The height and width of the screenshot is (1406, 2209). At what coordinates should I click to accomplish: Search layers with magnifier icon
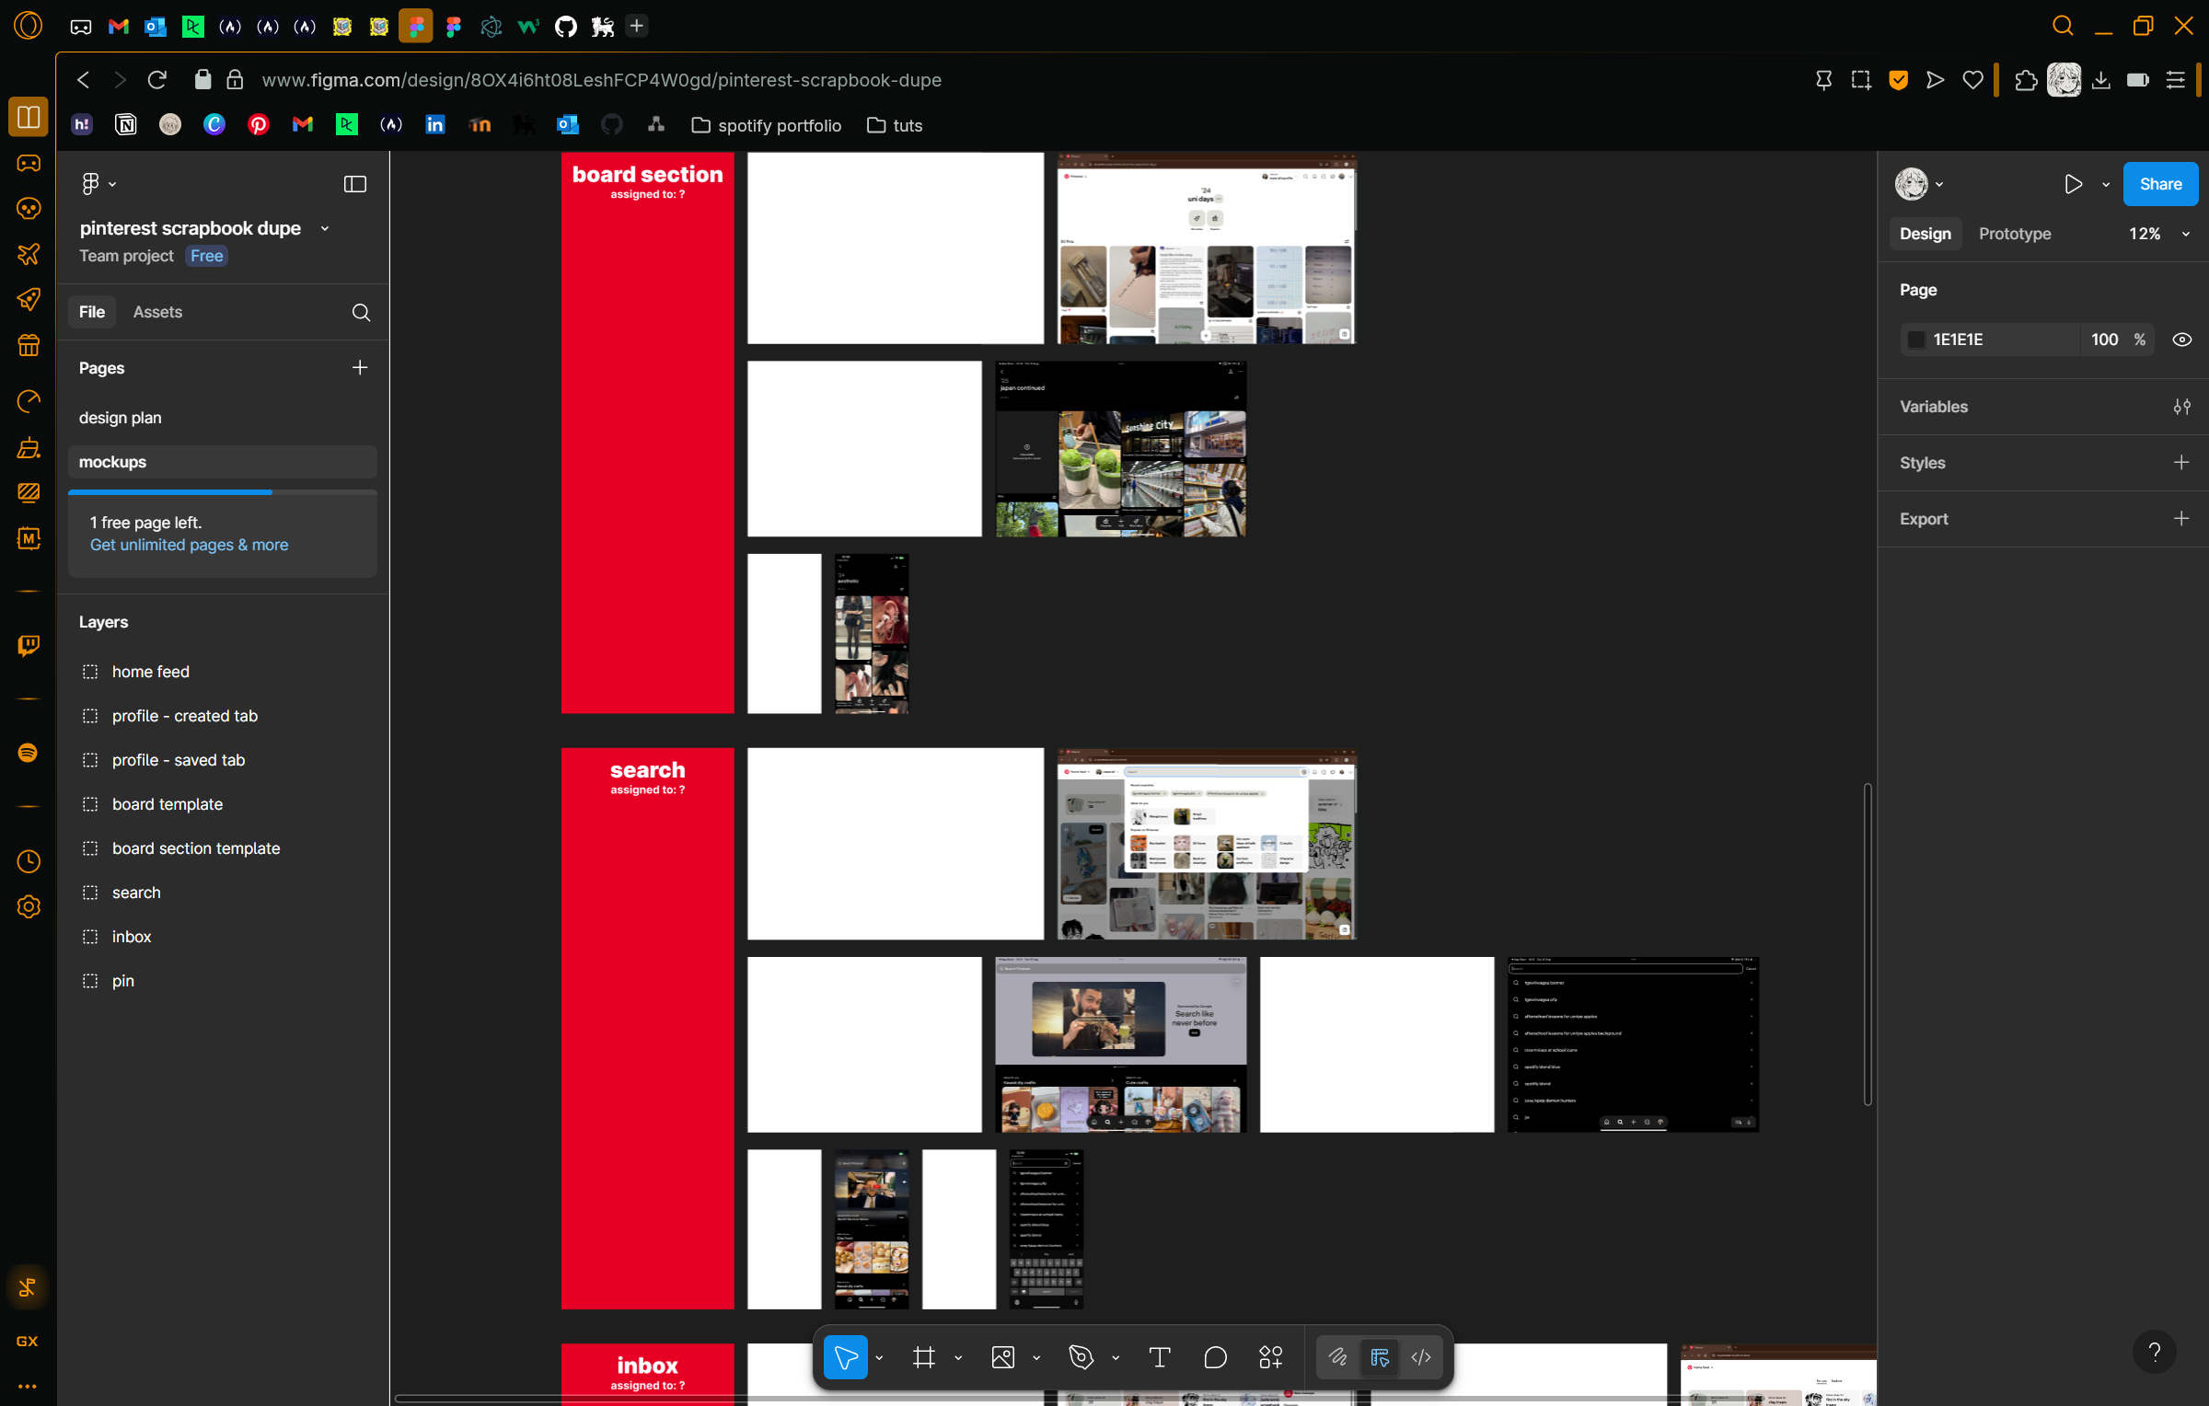tap(361, 313)
